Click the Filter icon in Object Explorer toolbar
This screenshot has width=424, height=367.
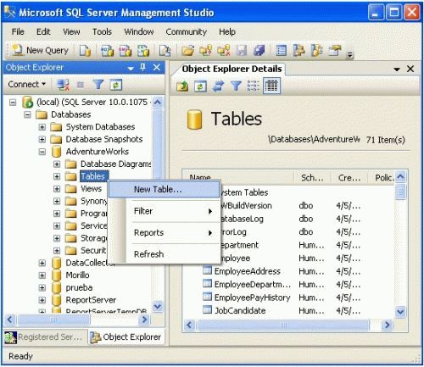tap(98, 85)
